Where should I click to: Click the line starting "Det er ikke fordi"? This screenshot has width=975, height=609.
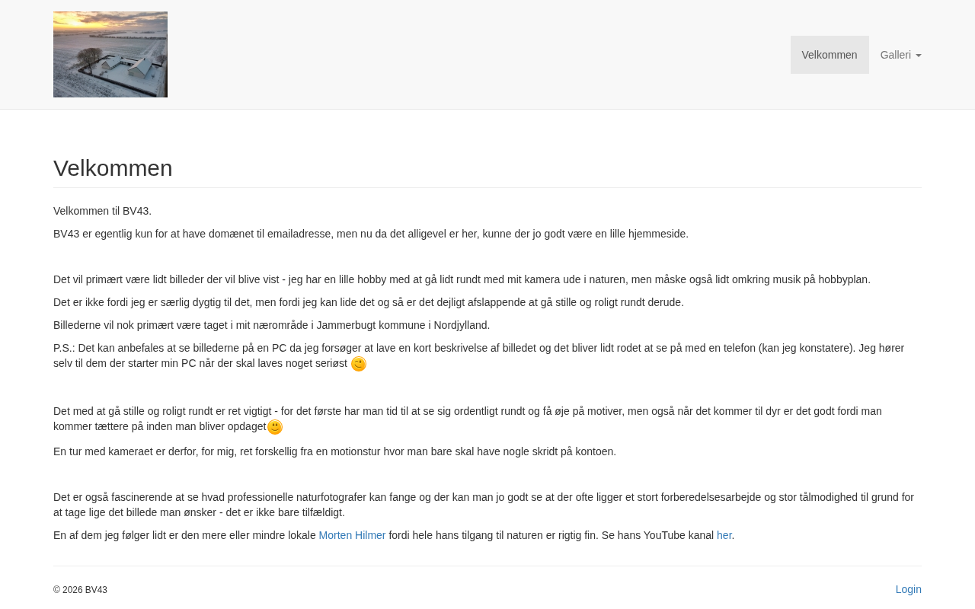[368, 302]
